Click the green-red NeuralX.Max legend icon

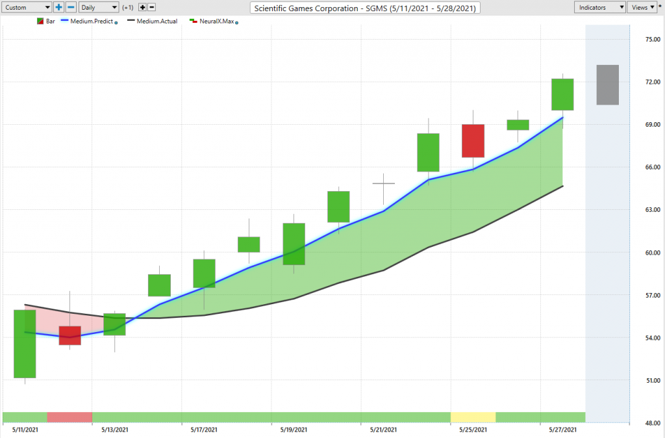194,20
